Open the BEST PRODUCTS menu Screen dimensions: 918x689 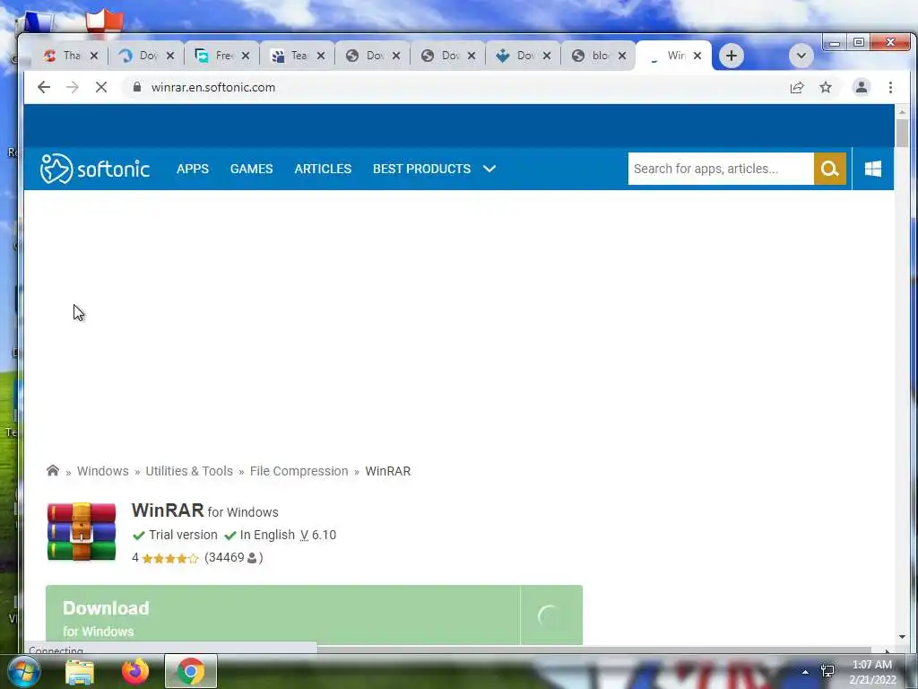coord(421,169)
